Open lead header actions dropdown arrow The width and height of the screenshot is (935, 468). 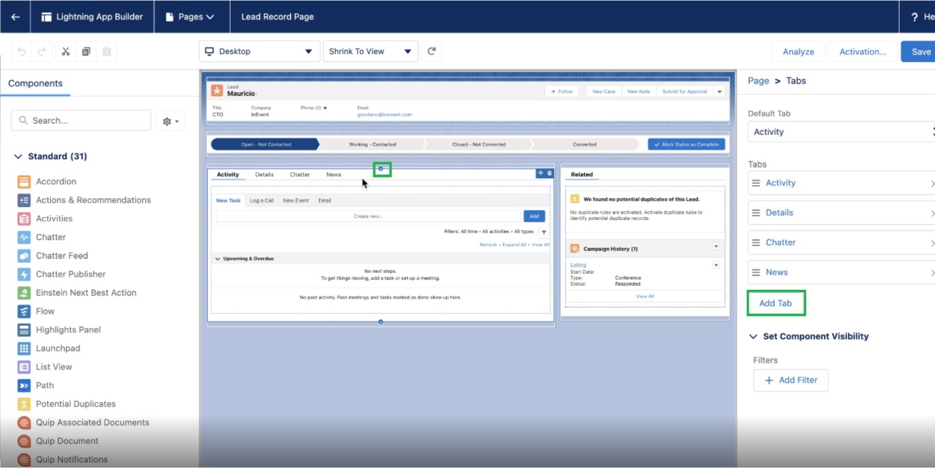coord(719,91)
